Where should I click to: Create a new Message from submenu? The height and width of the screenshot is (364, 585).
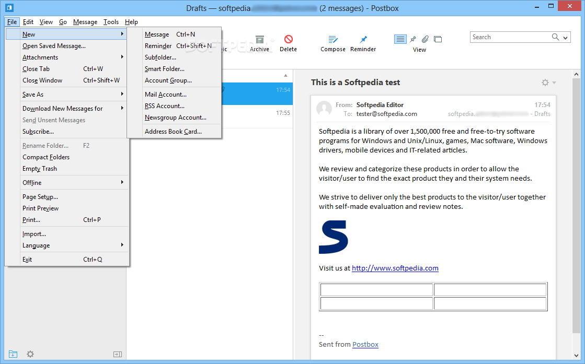point(174,34)
